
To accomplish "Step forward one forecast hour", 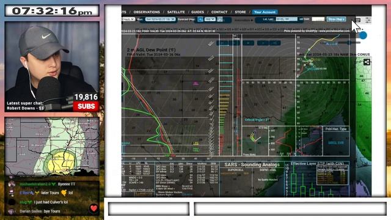I will pos(220,19).
